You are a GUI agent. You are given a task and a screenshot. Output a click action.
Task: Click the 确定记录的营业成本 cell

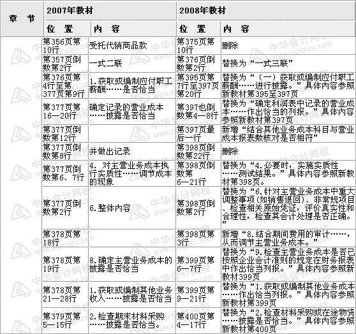pos(132,112)
